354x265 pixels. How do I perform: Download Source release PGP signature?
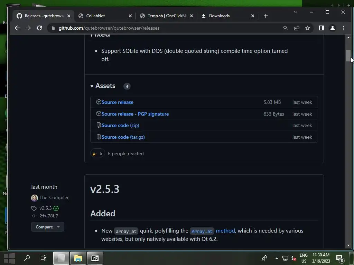tap(135, 114)
